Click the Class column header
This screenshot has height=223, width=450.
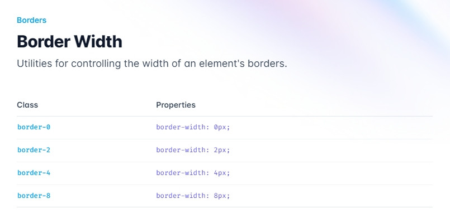pyautogui.click(x=27, y=105)
